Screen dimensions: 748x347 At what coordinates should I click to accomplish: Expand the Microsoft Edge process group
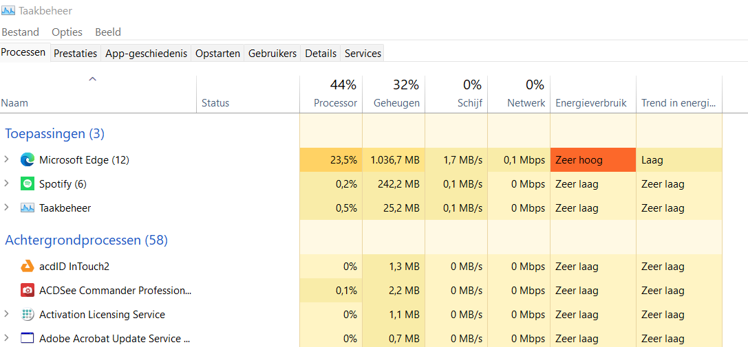click(x=6, y=159)
